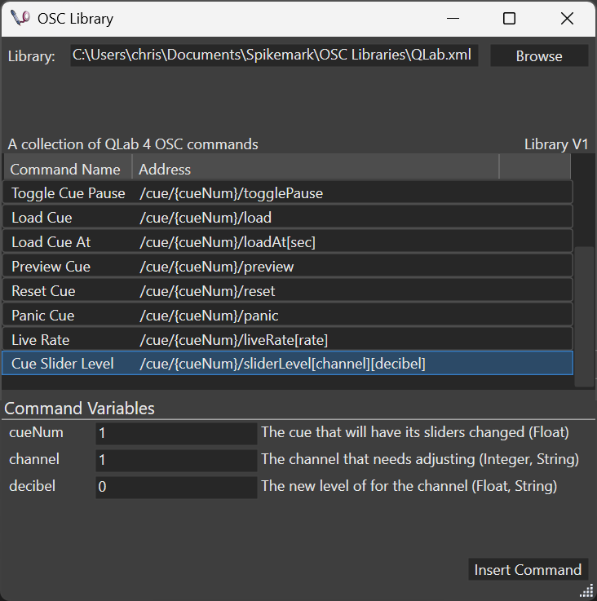
Task: Click the decibel description ending in (Float, String)
Action: [409, 486]
